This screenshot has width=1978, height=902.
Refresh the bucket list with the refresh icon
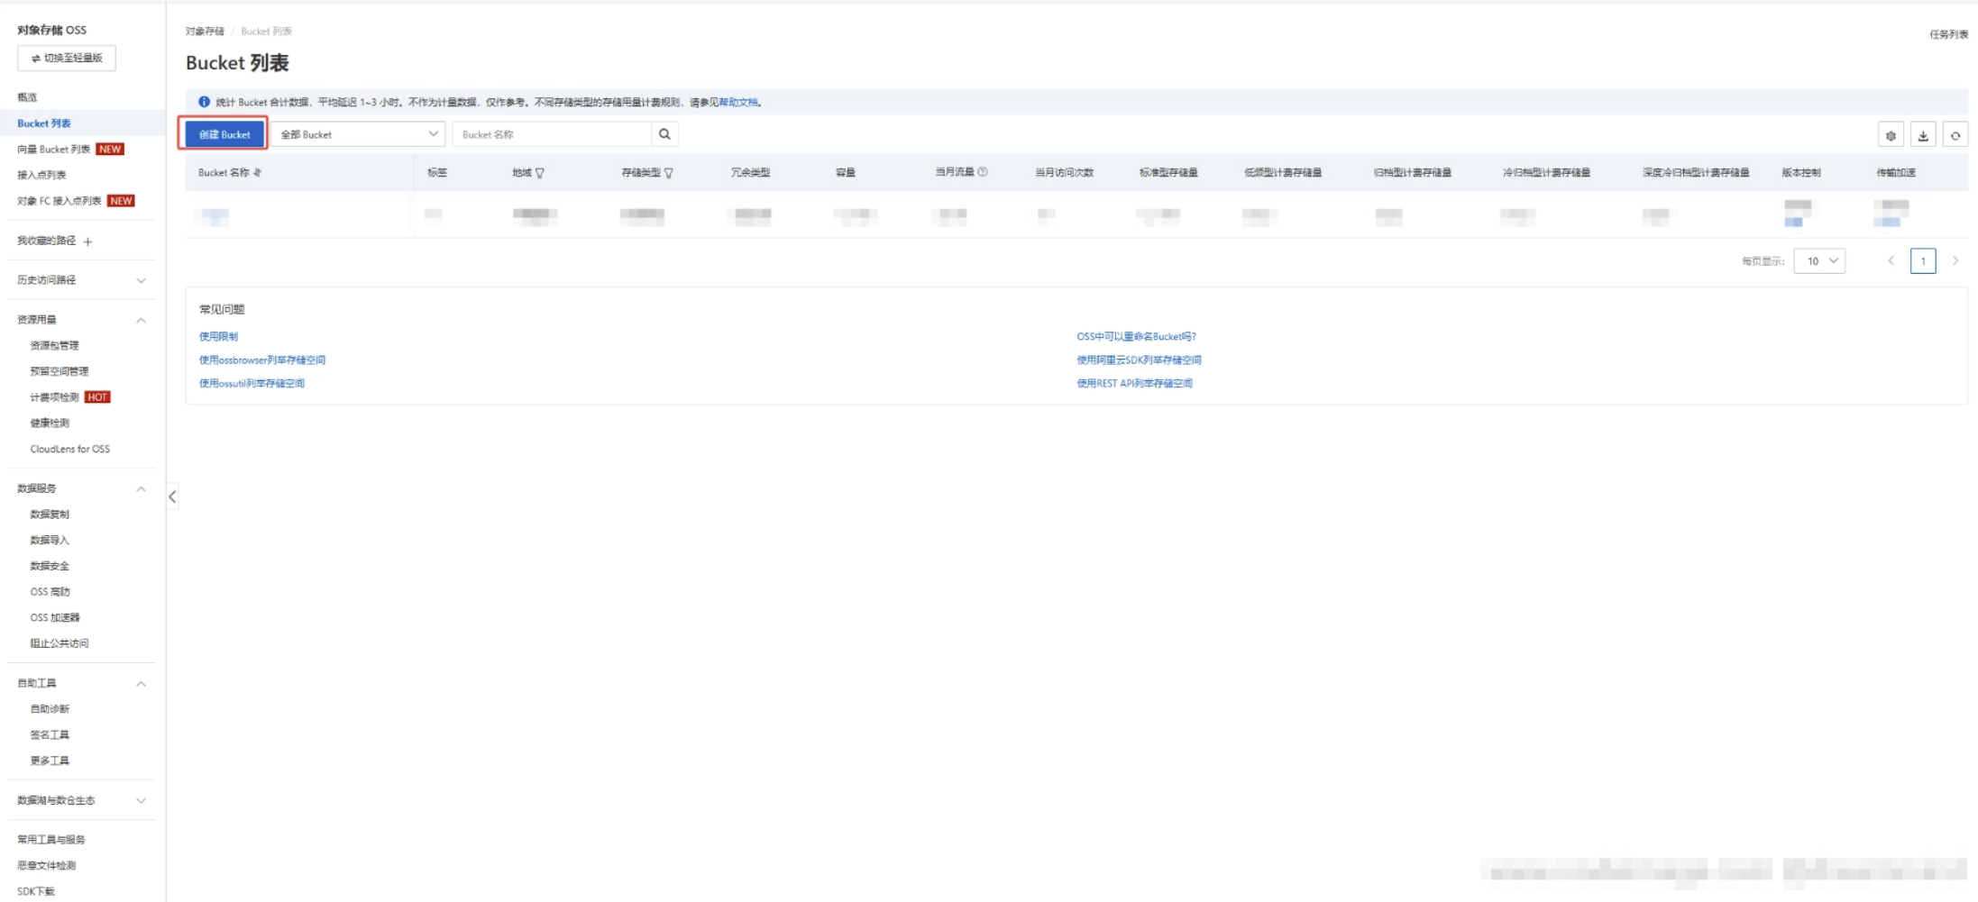coord(1956,133)
